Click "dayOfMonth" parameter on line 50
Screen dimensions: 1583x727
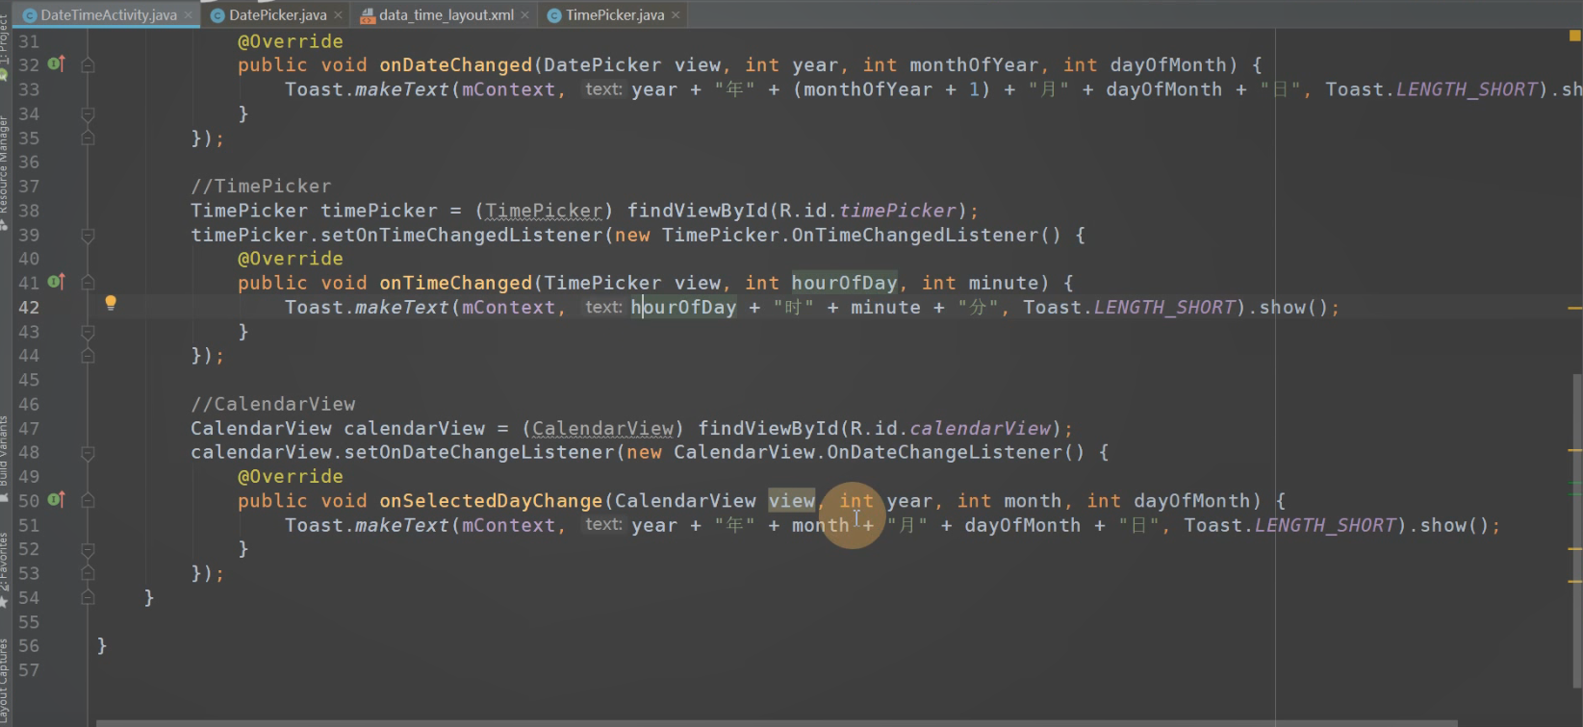tap(1192, 500)
